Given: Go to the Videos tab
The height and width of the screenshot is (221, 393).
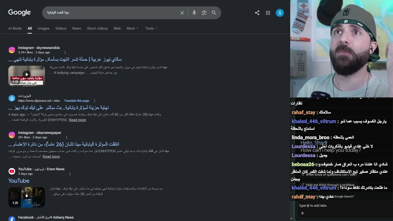Looking at the screenshot, I should coord(61,28).
